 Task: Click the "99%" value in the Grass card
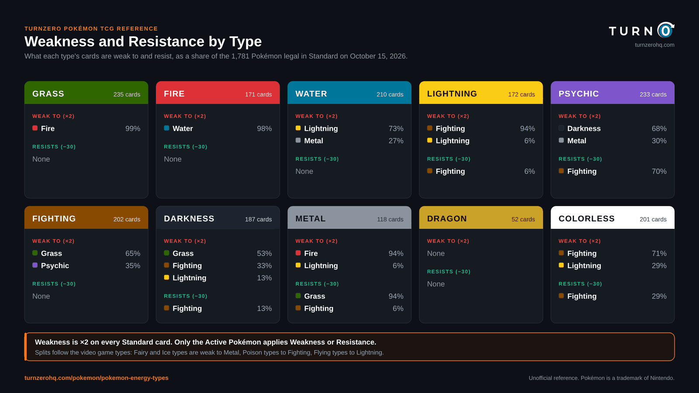(x=133, y=128)
